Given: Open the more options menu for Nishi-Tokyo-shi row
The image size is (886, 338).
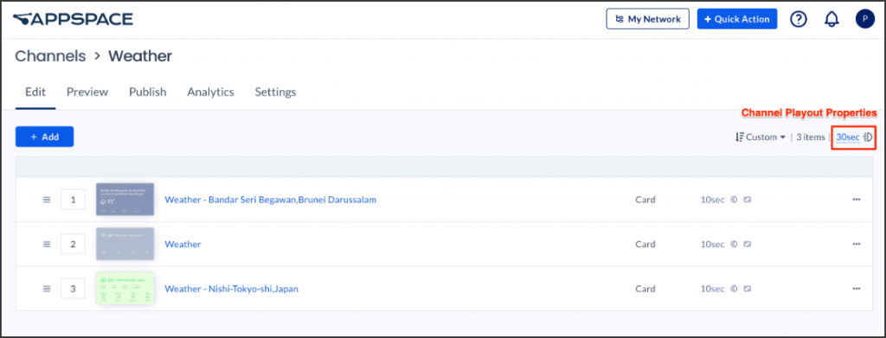Looking at the screenshot, I should [857, 289].
